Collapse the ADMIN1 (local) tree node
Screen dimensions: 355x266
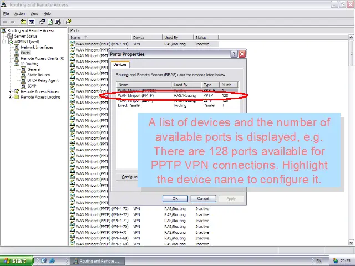tap(4, 42)
